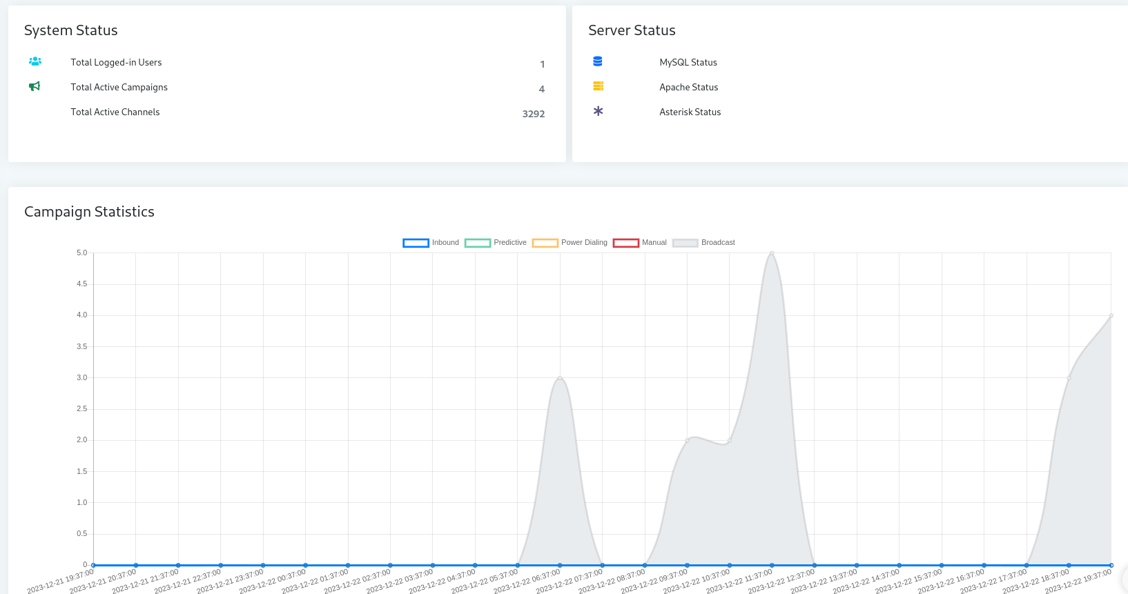Click the y-axis value 5.0
This screenshot has width=1128, height=594.
82,253
